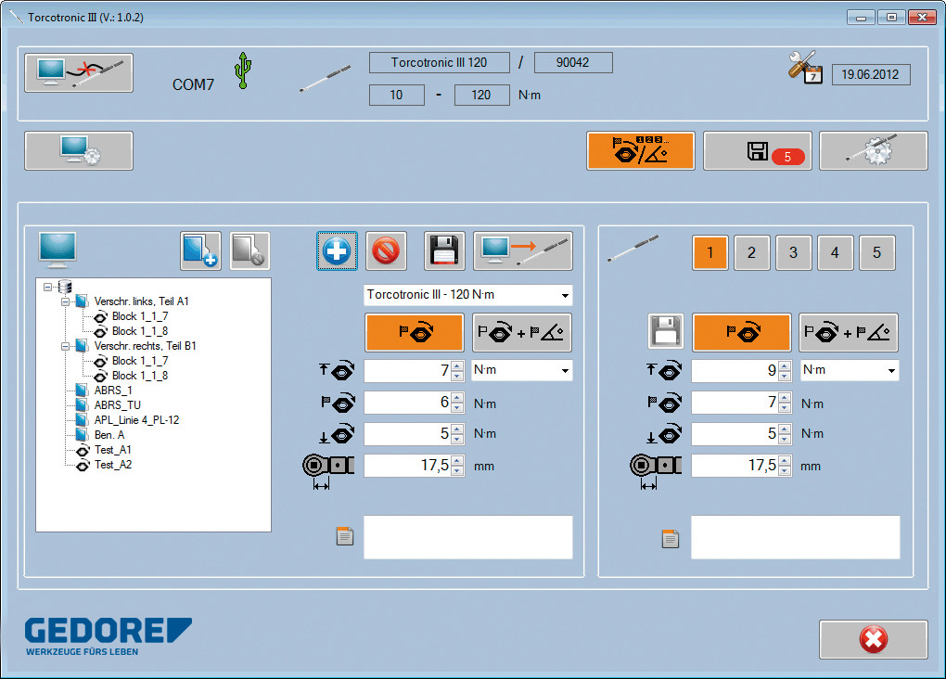Transfer settings from PC to wrench
Image resolution: width=946 pixels, height=679 pixels.
click(x=523, y=250)
